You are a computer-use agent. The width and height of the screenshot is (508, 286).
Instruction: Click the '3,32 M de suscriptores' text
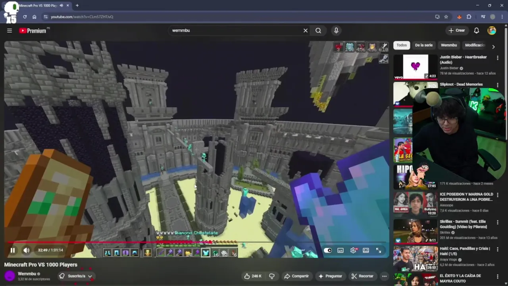(x=34, y=279)
